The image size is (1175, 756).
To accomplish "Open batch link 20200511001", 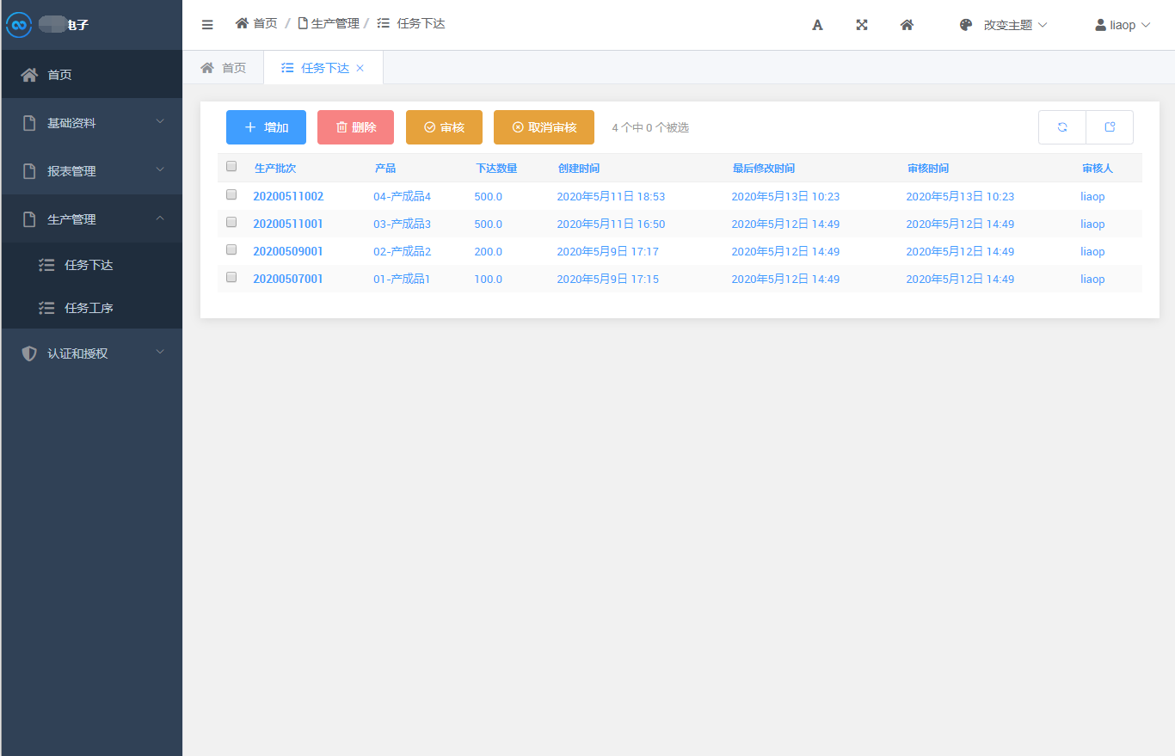I will click(288, 224).
